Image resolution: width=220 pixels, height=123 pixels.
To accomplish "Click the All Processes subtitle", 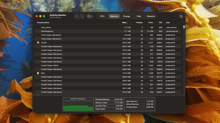I will tap(55, 18).
